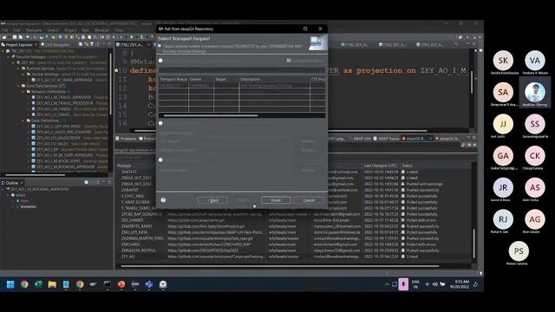Click the Collapse All icon in Project Explorer

coord(81,44)
